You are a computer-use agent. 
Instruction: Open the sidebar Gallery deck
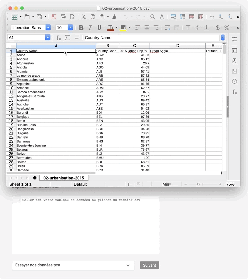(234, 71)
